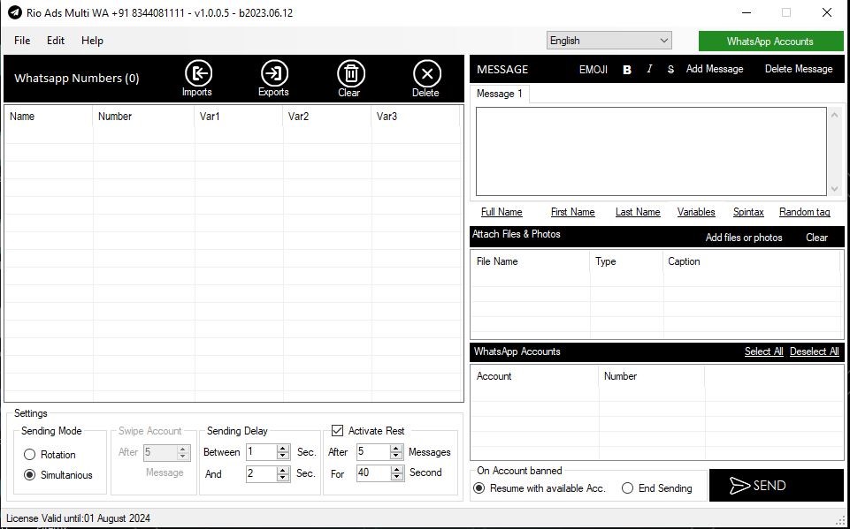
Task: Open the EMOJI picker
Action: pos(593,70)
